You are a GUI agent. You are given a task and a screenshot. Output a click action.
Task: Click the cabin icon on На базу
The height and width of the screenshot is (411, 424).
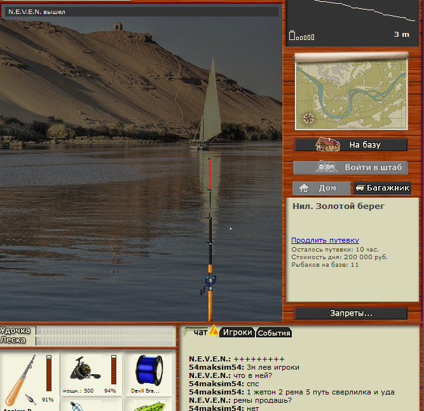pos(328,144)
